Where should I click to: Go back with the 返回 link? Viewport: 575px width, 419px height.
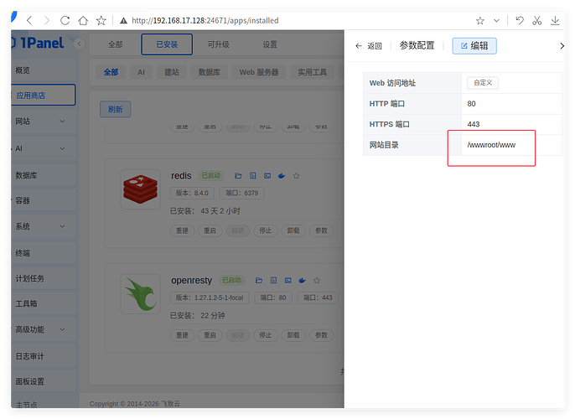click(x=369, y=46)
